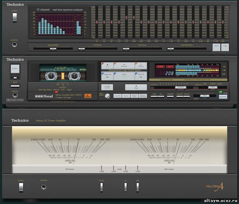This screenshot has width=239, height=204.
Task: Click the reverberation slider handle
Action: point(171,49)
